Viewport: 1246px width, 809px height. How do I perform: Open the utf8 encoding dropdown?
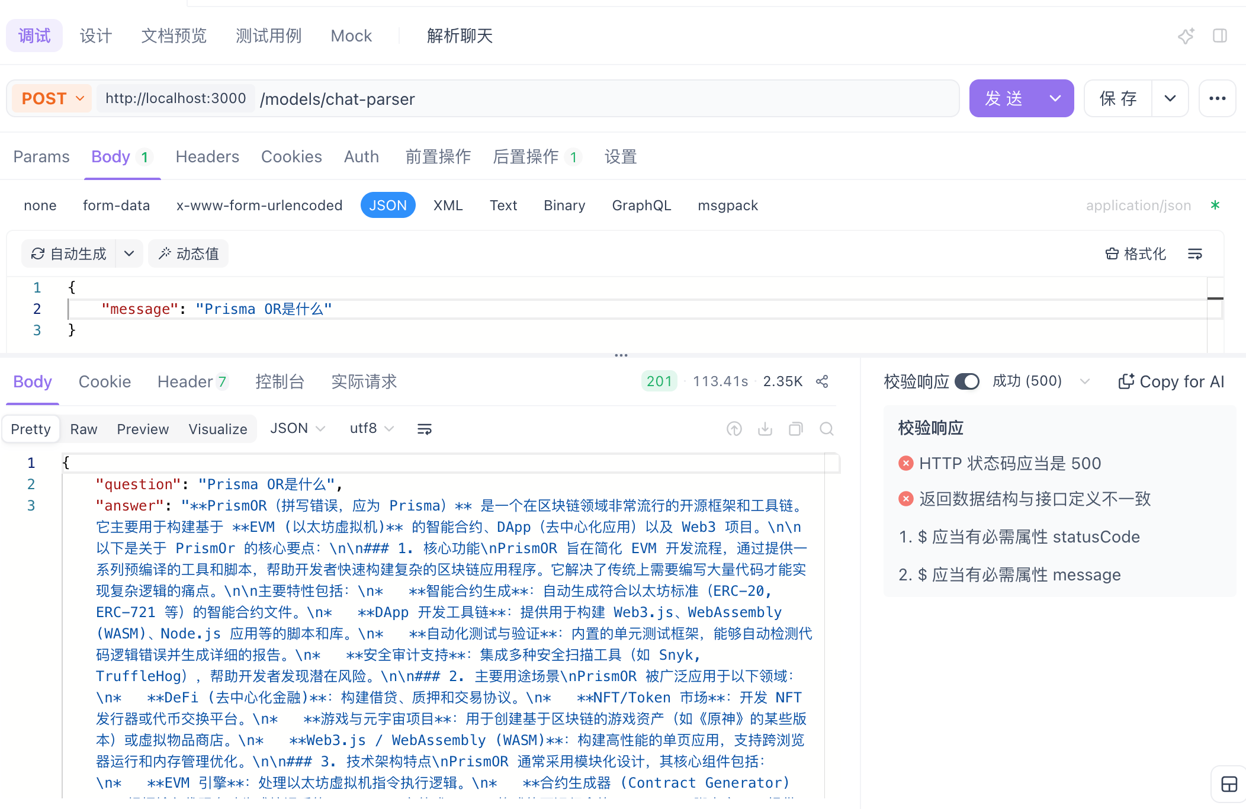coord(371,428)
